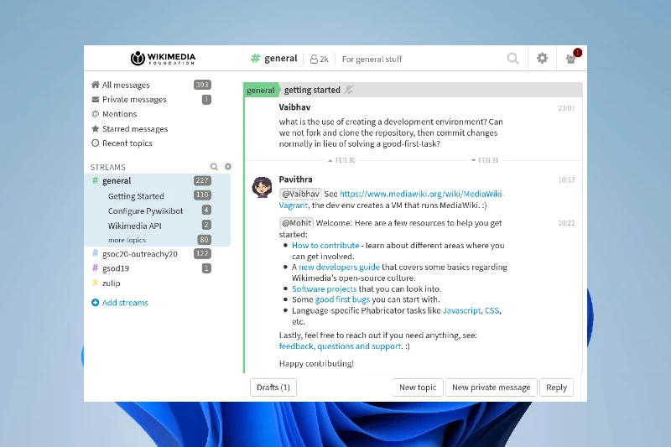Image resolution: width=671 pixels, height=447 pixels.
Task: Open the Wikimedia API topic
Action: (x=135, y=226)
